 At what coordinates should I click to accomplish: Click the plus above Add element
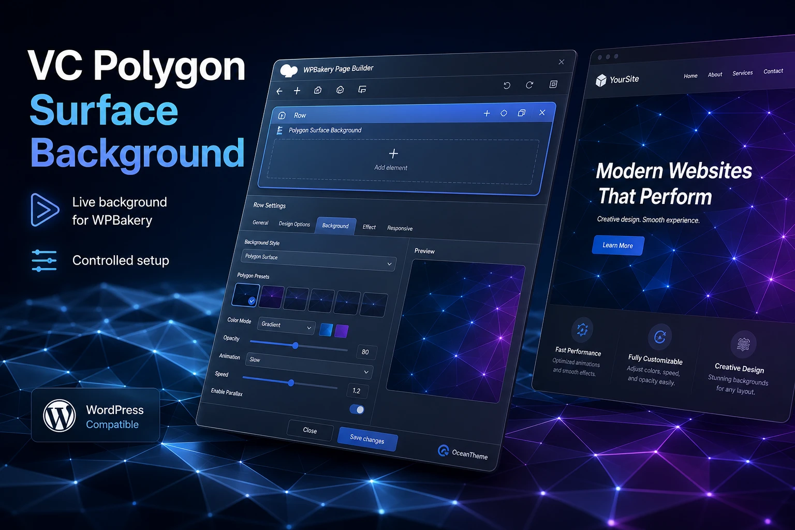pyautogui.click(x=393, y=154)
